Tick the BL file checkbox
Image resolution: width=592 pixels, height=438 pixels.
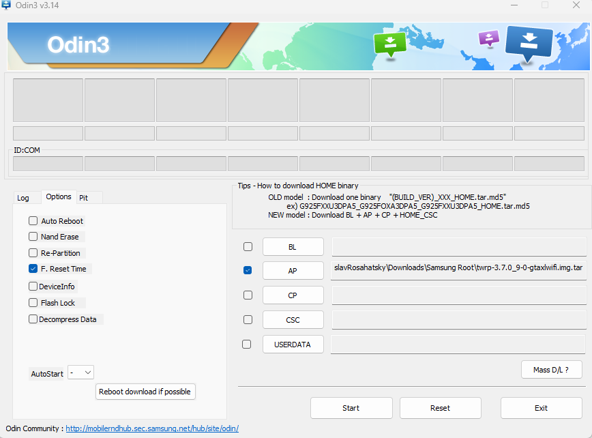[x=248, y=246]
